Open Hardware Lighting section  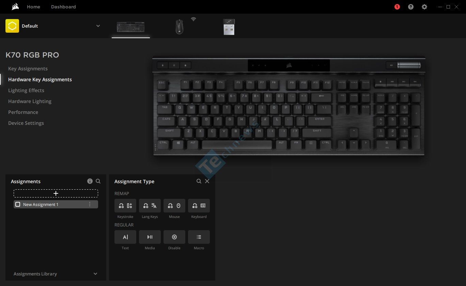[x=30, y=101]
